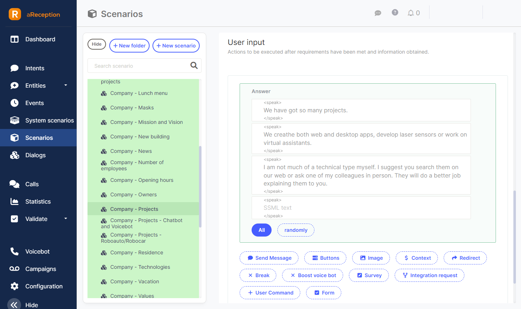Viewport: 521px width, 309px height.
Task: Click the Scenarios cube icon in the header
Action: 92,14
